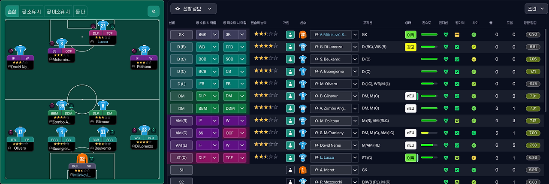Collapse the pitch panel with double-chevron button
This screenshot has width=549, height=184.
pos(153,11)
